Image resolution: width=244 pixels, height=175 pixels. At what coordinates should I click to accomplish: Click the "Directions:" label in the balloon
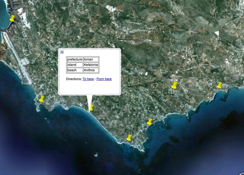coord(74,79)
